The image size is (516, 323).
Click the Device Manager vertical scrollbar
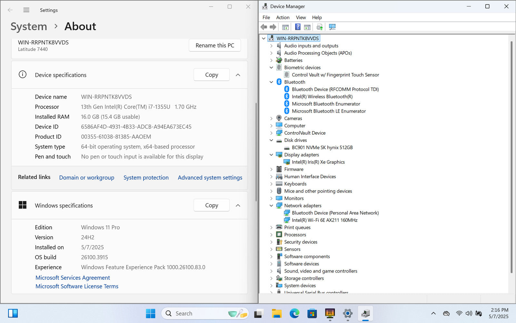(511, 157)
